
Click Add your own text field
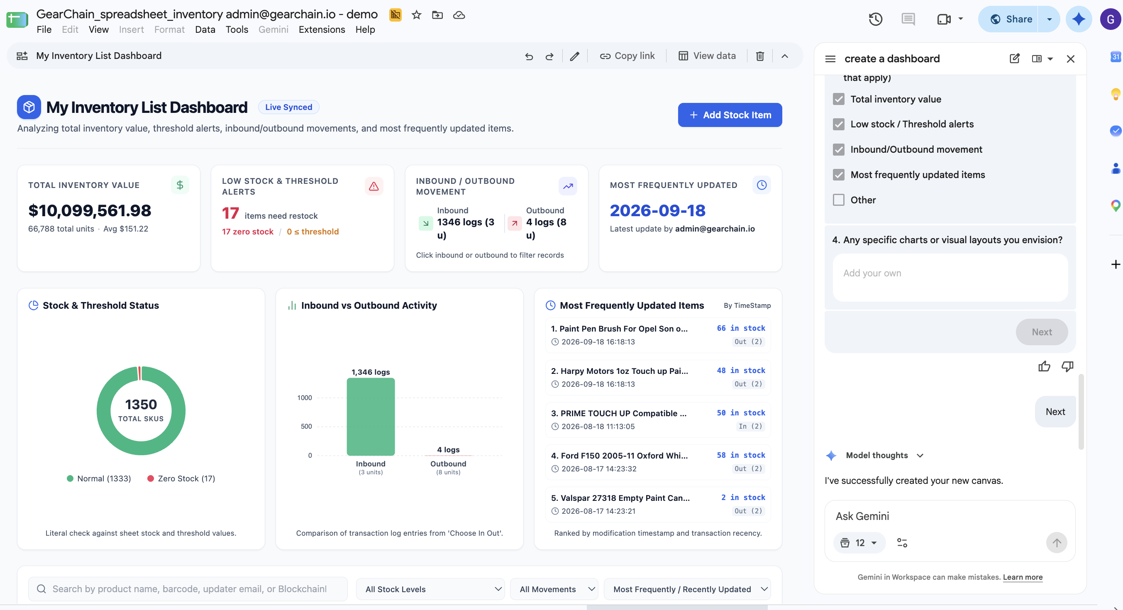[950, 278]
